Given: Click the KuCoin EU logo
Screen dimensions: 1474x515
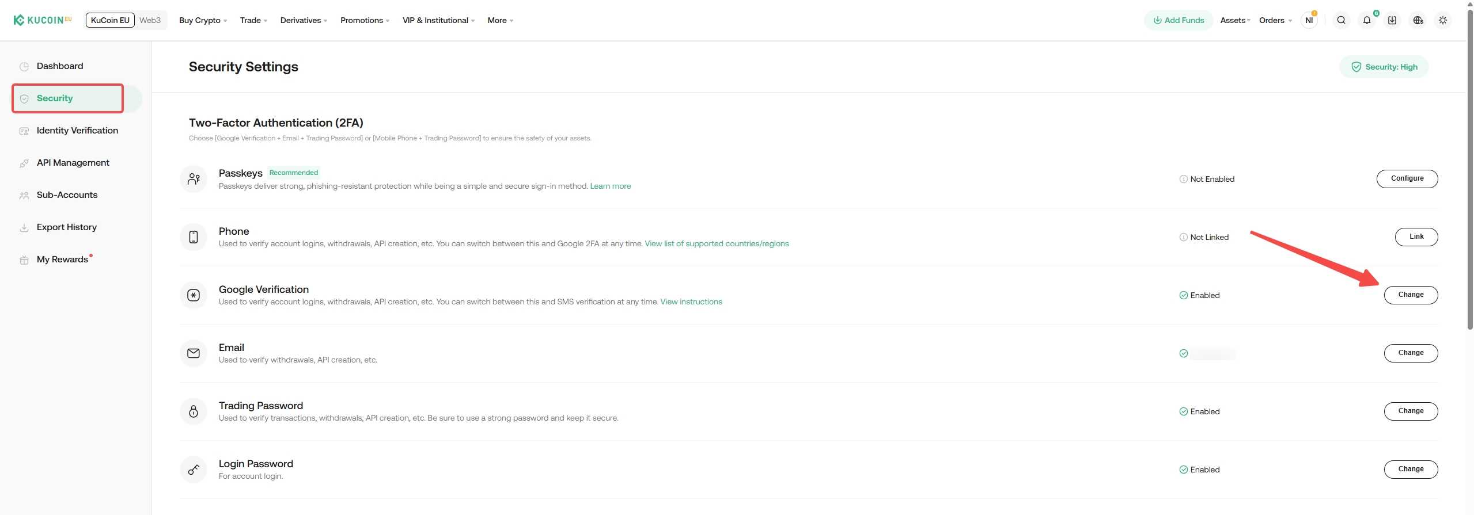Looking at the screenshot, I should (43, 20).
